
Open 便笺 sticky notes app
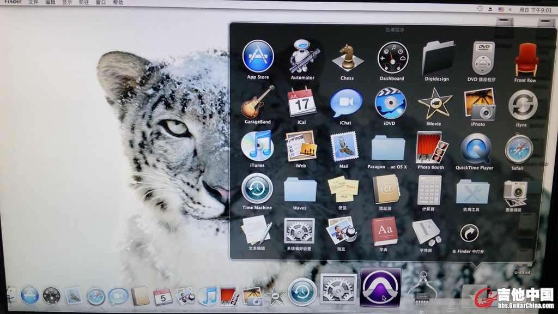click(x=343, y=189)
